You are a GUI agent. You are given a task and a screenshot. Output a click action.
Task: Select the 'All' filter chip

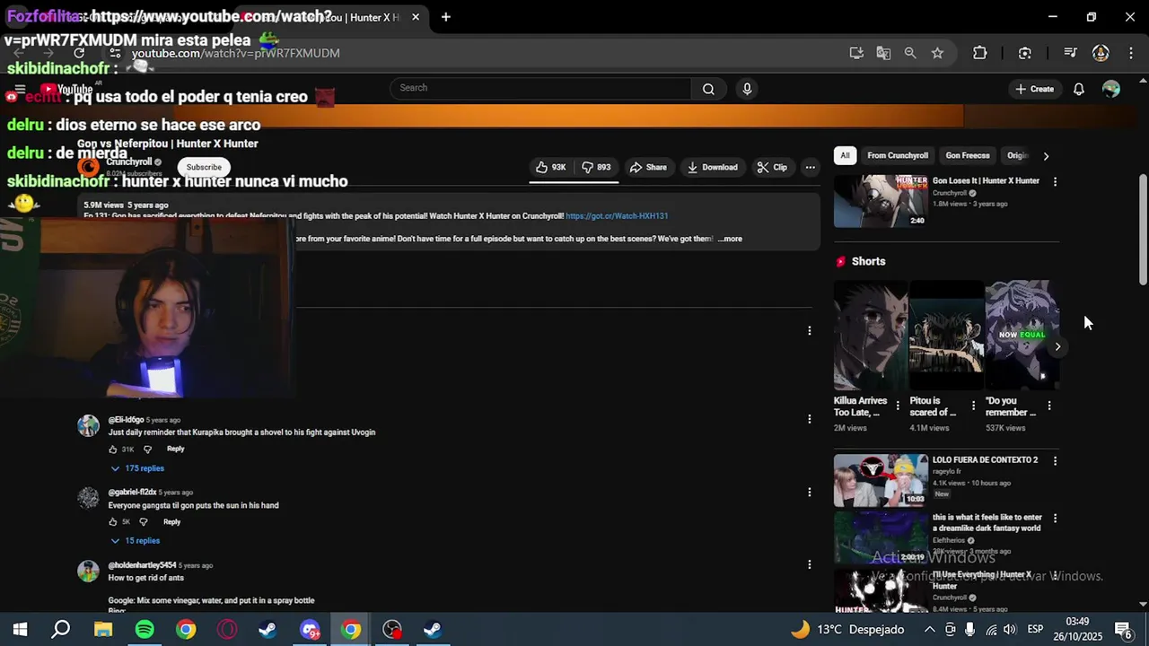point(845,155)
